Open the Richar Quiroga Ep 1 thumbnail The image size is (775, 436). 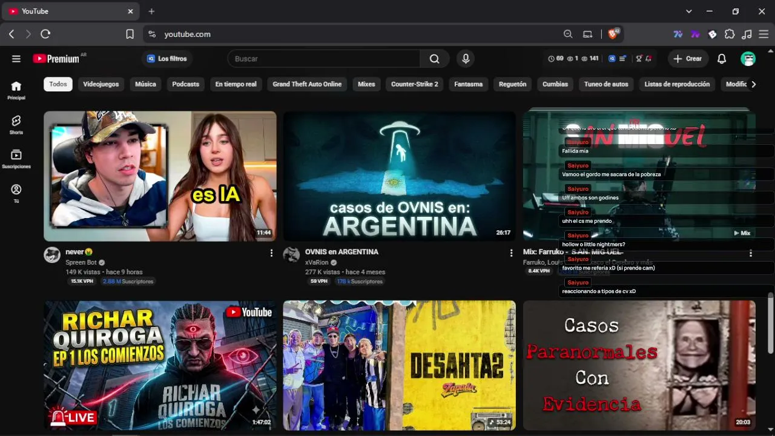(160, 366)
